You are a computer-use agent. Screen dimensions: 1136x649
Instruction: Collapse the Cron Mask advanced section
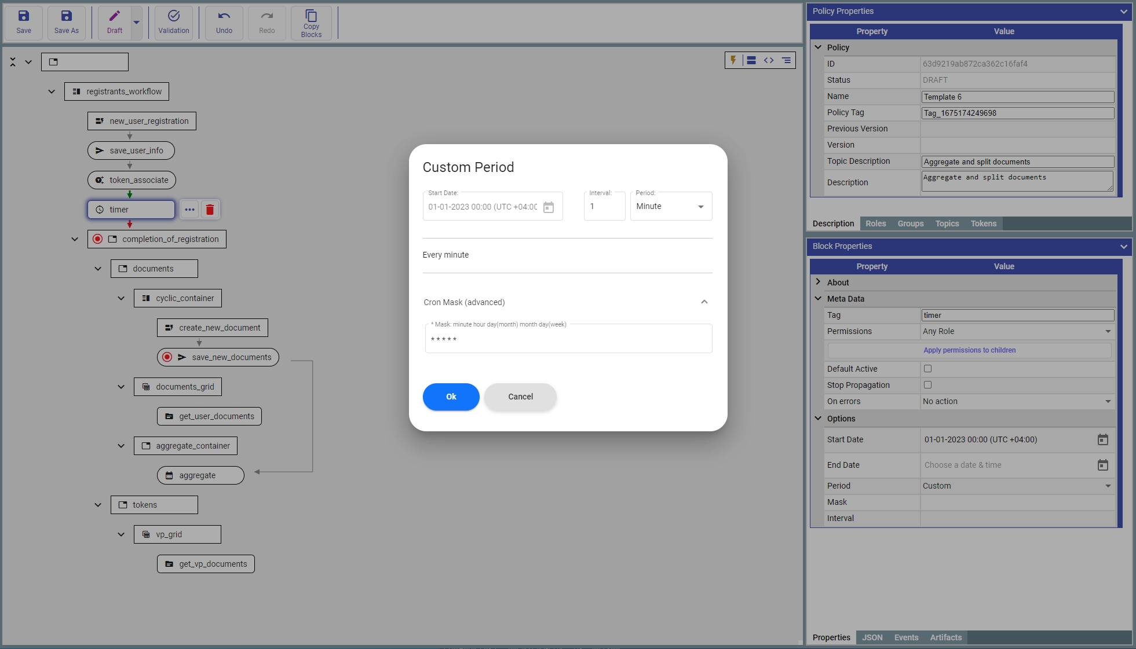click(704, 302)
